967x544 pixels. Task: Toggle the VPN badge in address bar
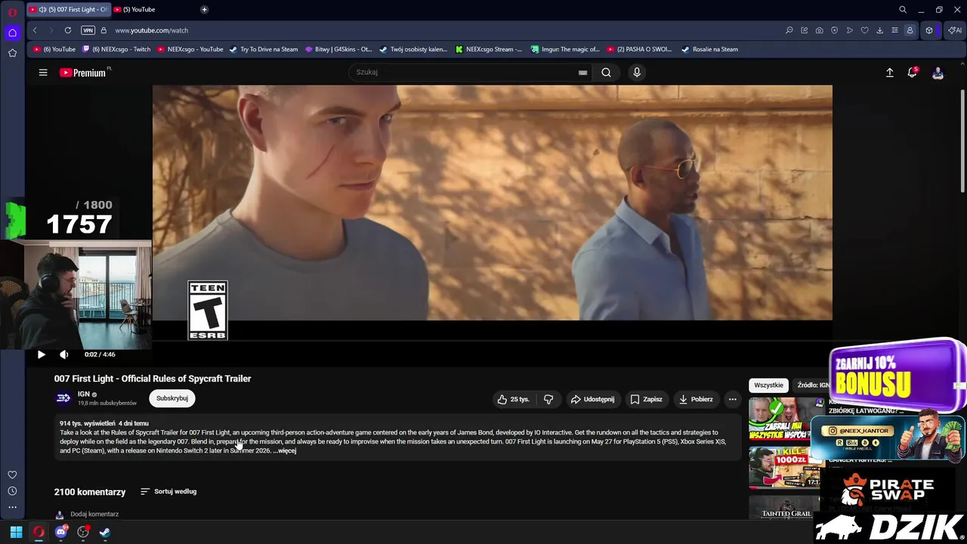pyautogui.click(x=88, y=30)
